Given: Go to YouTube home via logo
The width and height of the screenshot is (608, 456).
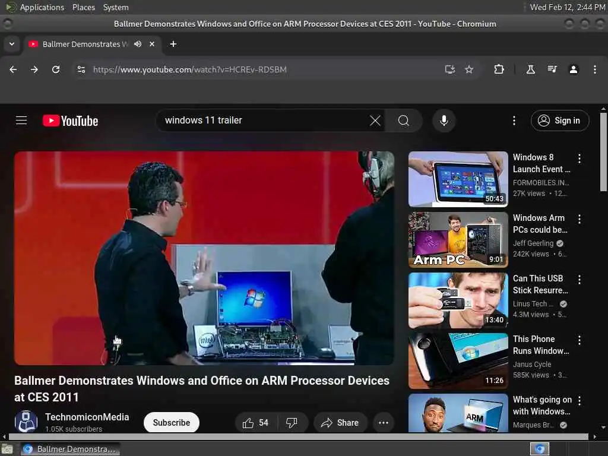Looking at the screenshot, I should (70, 121).
